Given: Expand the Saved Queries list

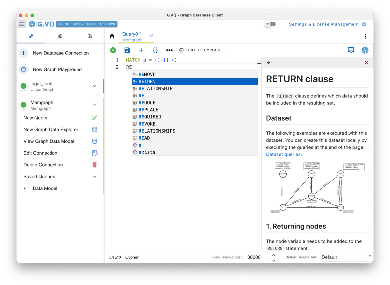Looking at the screenshot, I should click(x=95, y=177).
